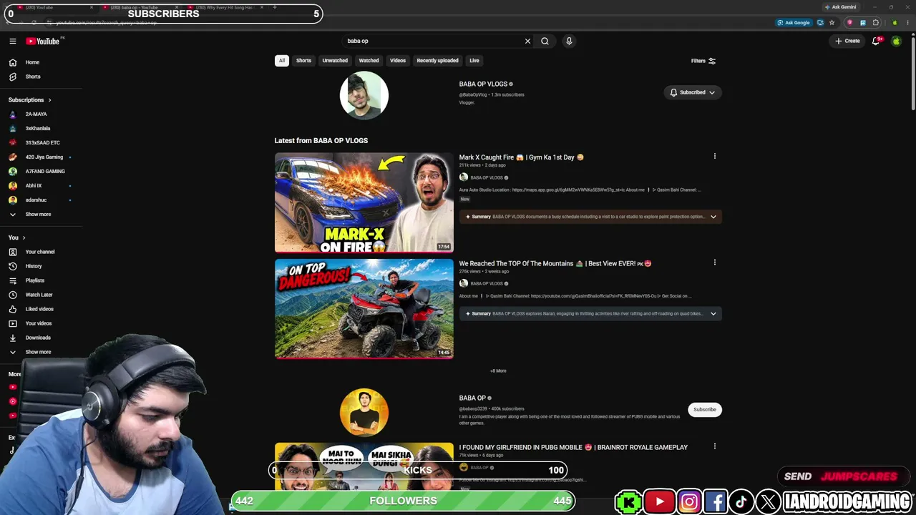This screenshot has height=515, width=916.
Task: Start voice search with the microphone
Action: click(569, 41)
